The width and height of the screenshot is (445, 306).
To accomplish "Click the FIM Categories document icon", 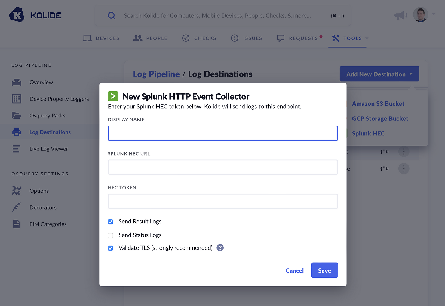I will [17, 224].
